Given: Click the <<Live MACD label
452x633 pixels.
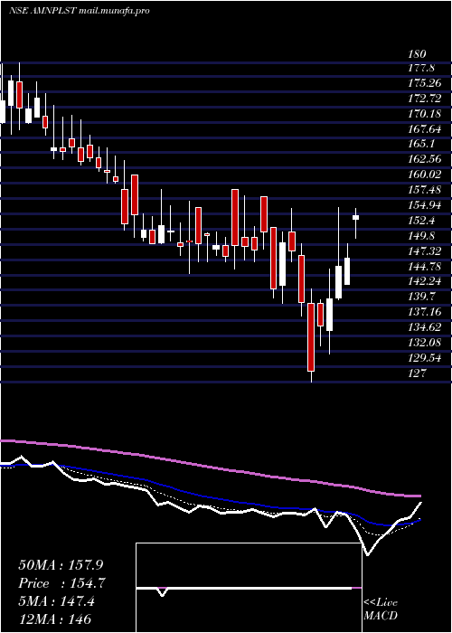Looking at the screenshot, I should tap(381, 609).
